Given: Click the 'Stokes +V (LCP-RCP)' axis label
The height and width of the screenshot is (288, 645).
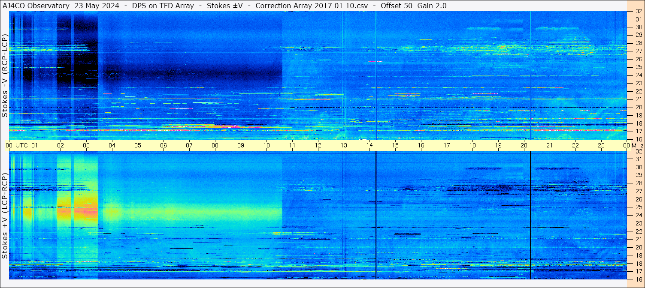Looking at the screenshot, I should click(5, 216).
